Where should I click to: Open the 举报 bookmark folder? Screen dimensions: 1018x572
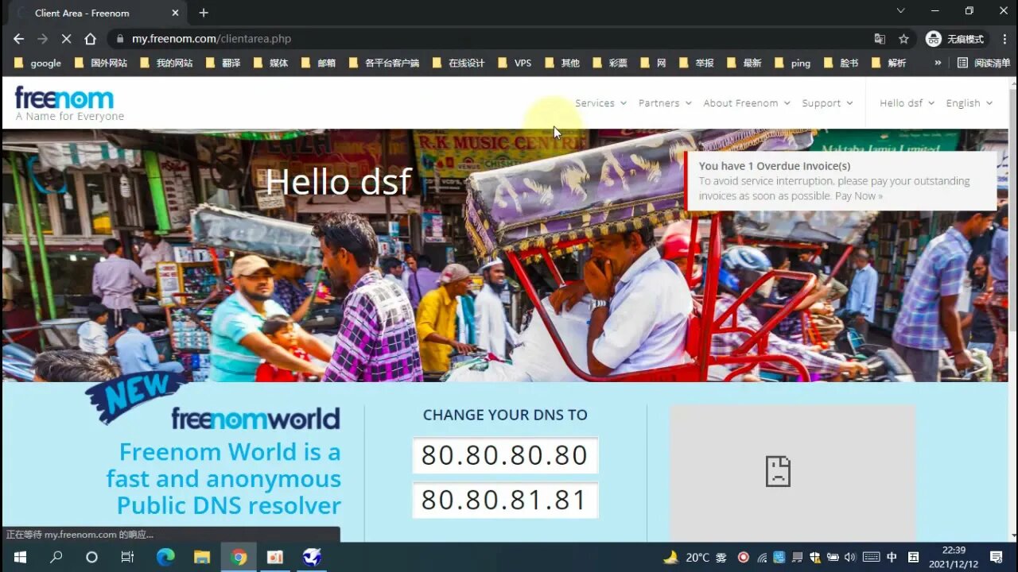[696, 63]
